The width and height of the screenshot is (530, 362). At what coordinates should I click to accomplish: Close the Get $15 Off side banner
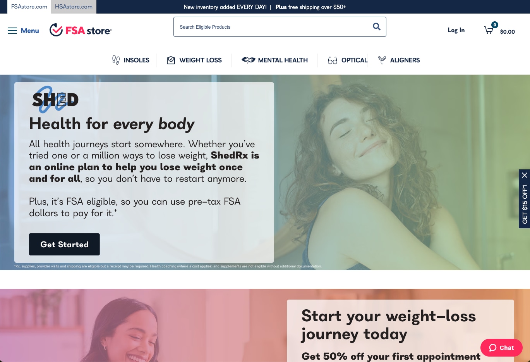(x=525, y=175)
